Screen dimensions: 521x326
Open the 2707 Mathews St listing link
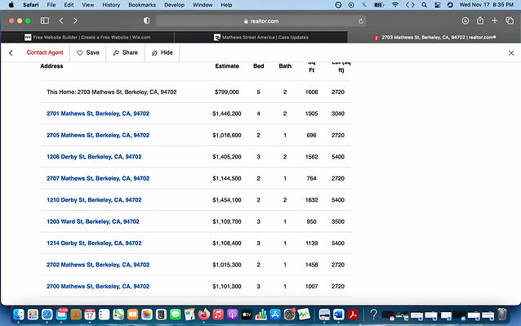pos(98,178)
